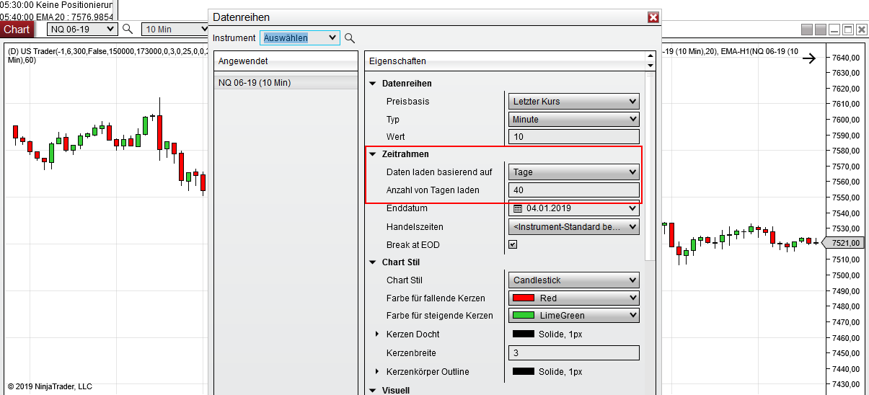This screenshot has height=395, width=869.
Task: Select the Chart tab
Action: 17,29
